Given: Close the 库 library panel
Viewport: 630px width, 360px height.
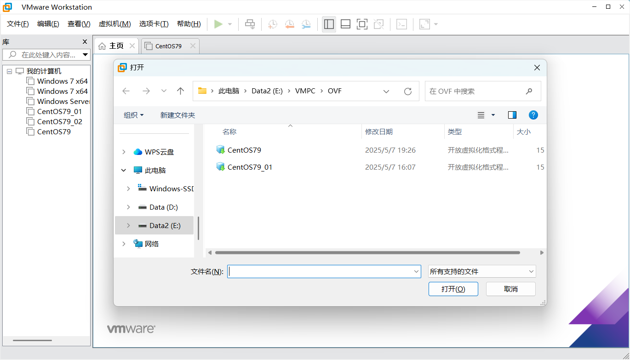Looking at the screenshot, I should tap(85, 41).
